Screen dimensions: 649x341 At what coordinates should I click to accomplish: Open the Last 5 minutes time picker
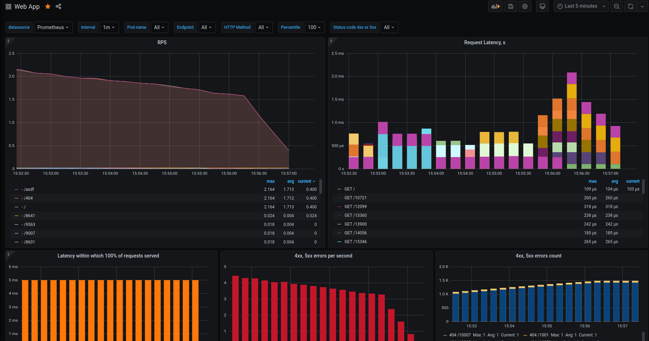(581, 6)
